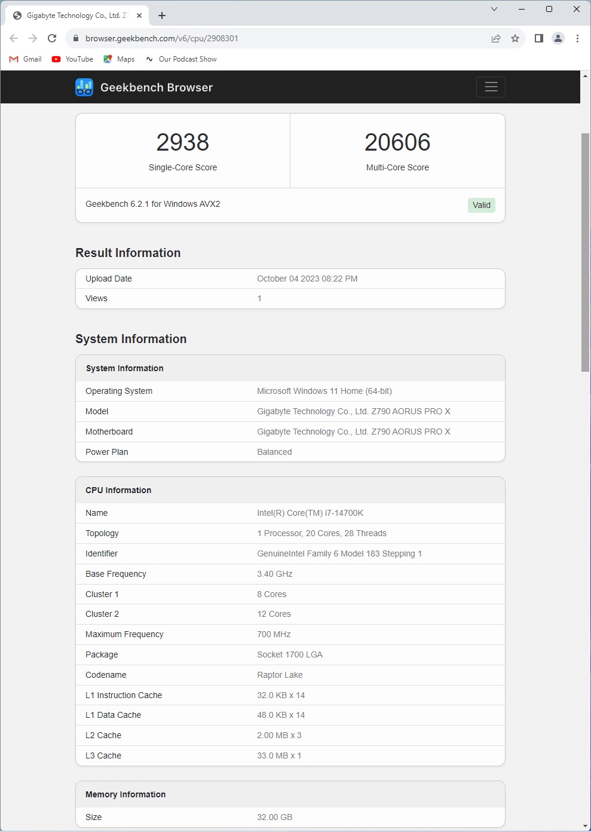This screenshot has width=591, height=832.
Task: Open the Maps bookmark
Action: 119,59
